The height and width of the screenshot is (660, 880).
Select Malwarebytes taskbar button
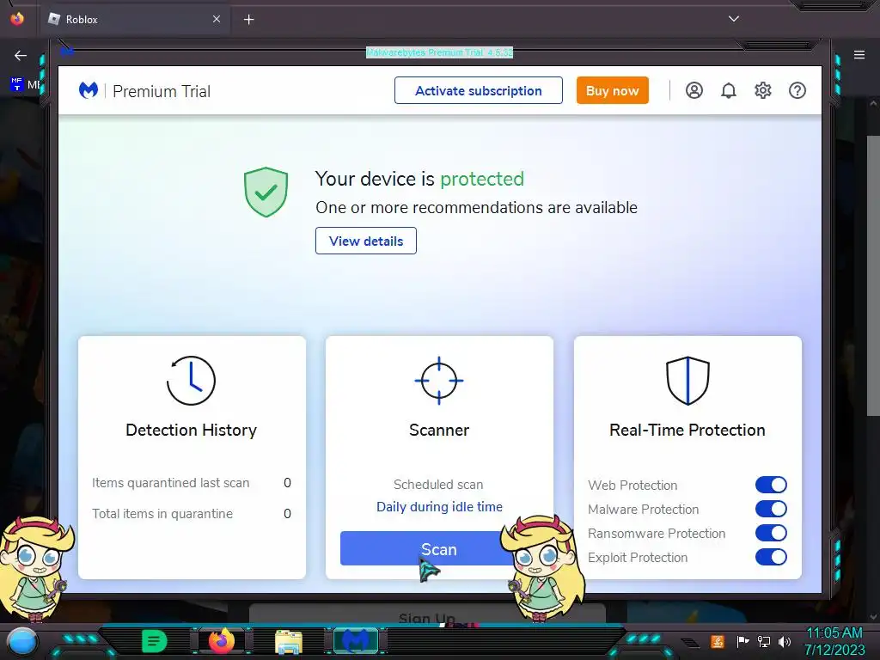pyautogui.click(x=356, y=641)
